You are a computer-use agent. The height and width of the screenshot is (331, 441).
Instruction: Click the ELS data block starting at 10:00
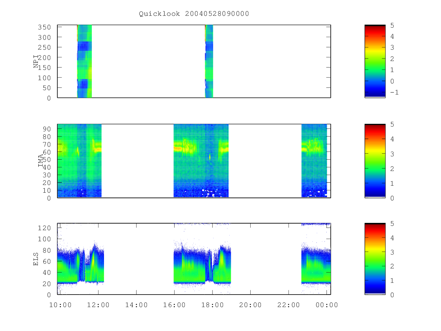[x=81, y=263]
